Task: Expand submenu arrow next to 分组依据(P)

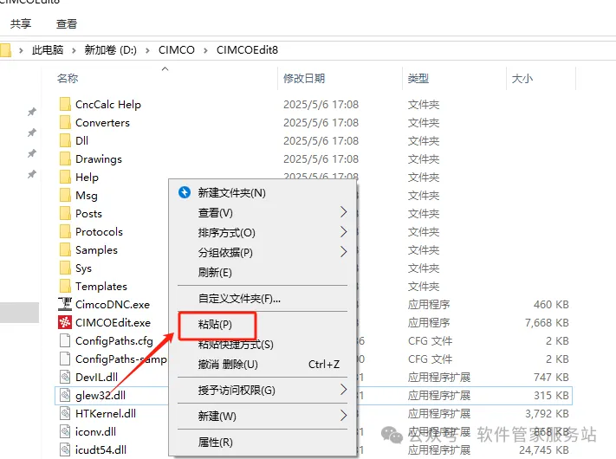Action: (x=343, y=252)
